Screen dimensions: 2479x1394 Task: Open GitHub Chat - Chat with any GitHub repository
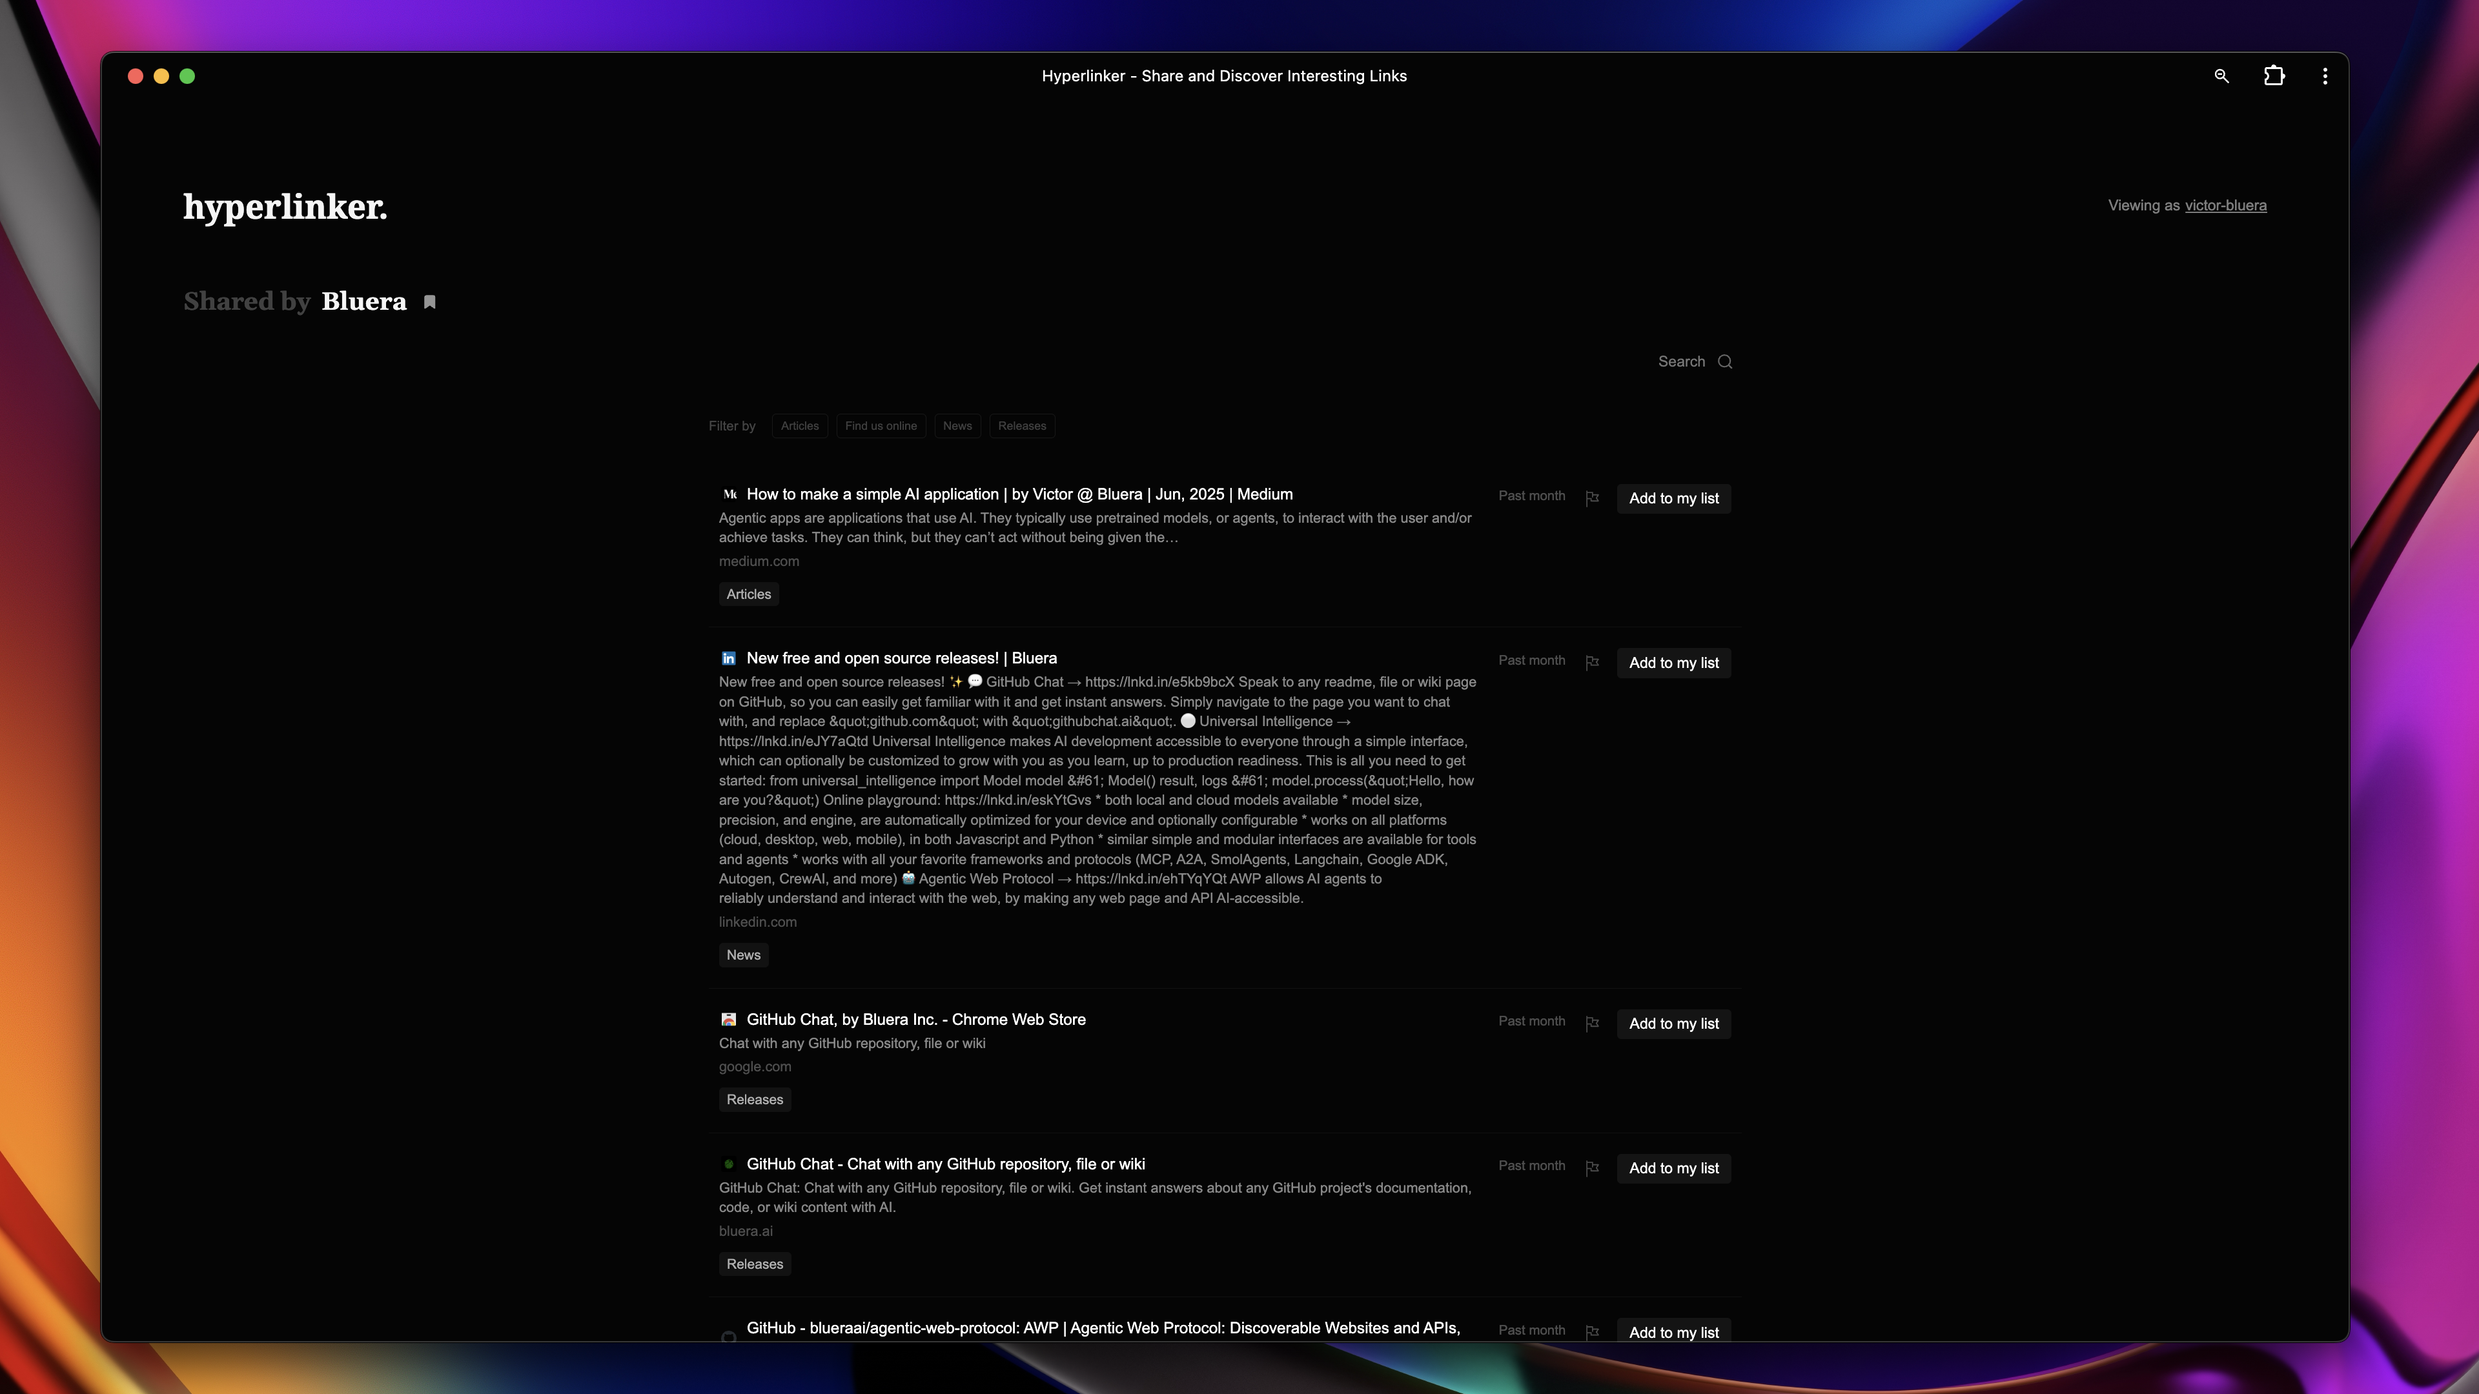(x=946, y=1164)
